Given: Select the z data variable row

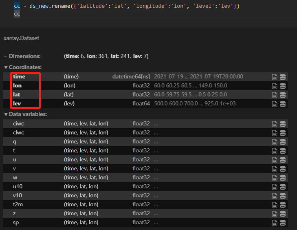Looking at the screenshot, I should click(x=15, y=214).
